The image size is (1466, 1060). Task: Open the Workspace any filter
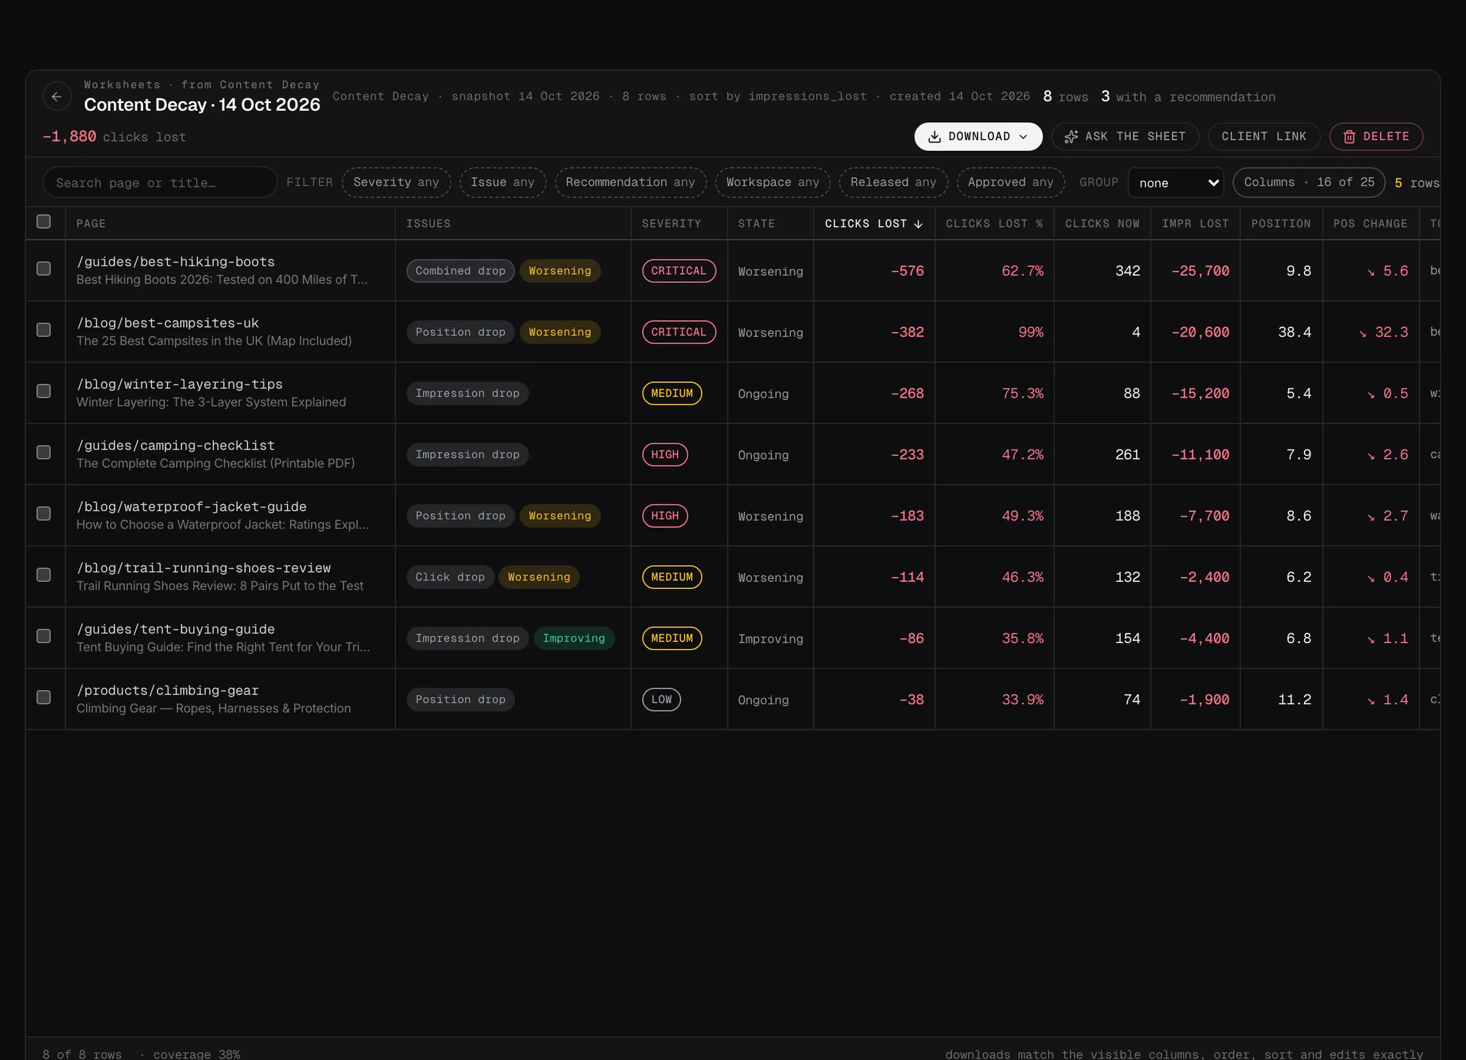click(x=772, y=183)
